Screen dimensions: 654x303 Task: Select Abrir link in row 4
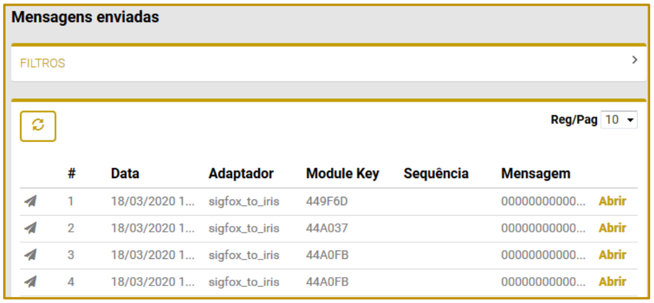coord(612,282)
